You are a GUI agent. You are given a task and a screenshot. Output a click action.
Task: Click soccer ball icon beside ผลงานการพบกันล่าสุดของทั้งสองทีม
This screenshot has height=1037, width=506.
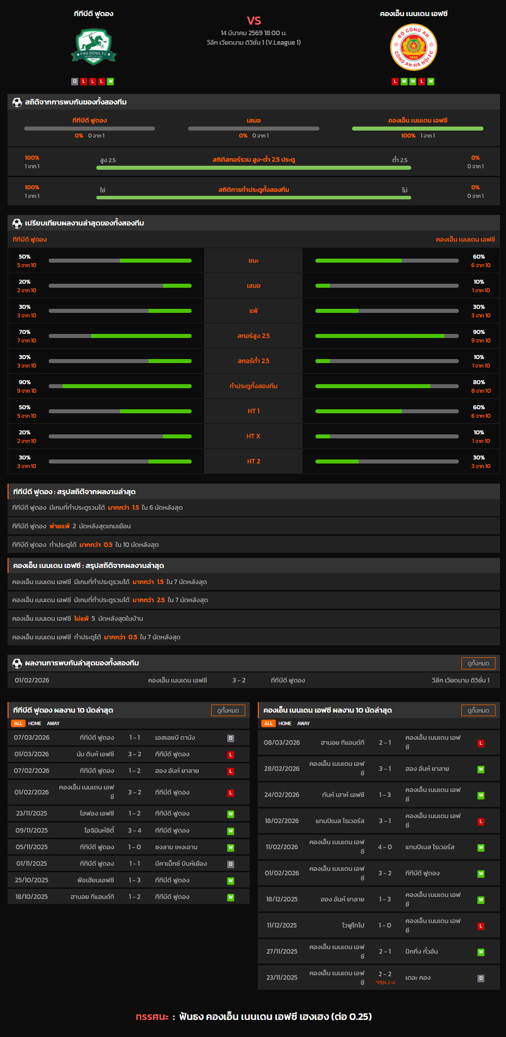[x=17, y=663]
